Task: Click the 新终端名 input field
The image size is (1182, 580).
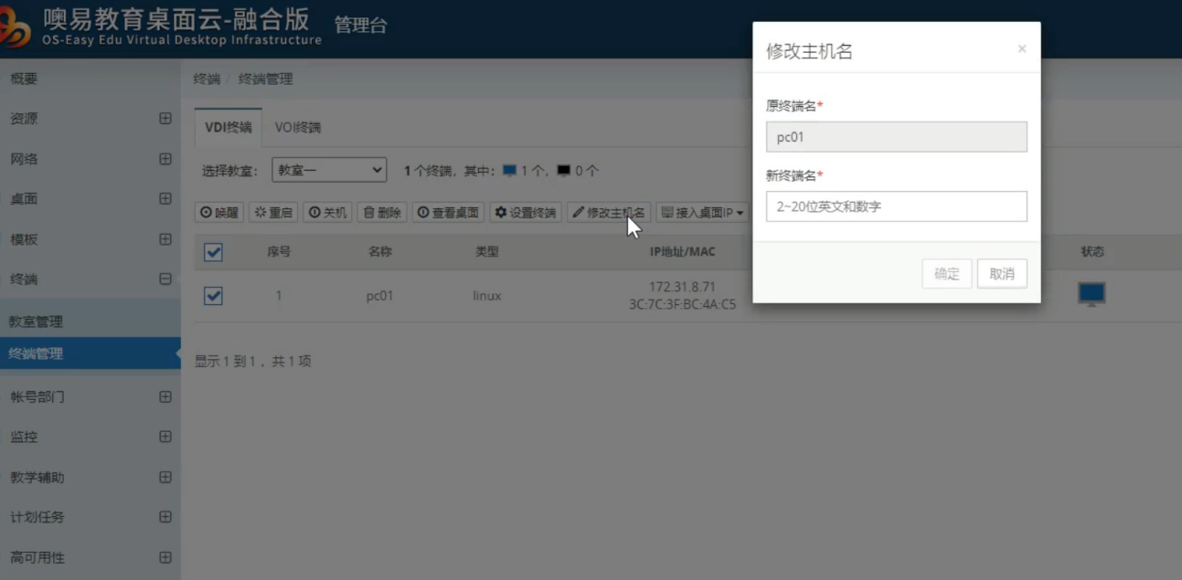Action: click(896, 206)
